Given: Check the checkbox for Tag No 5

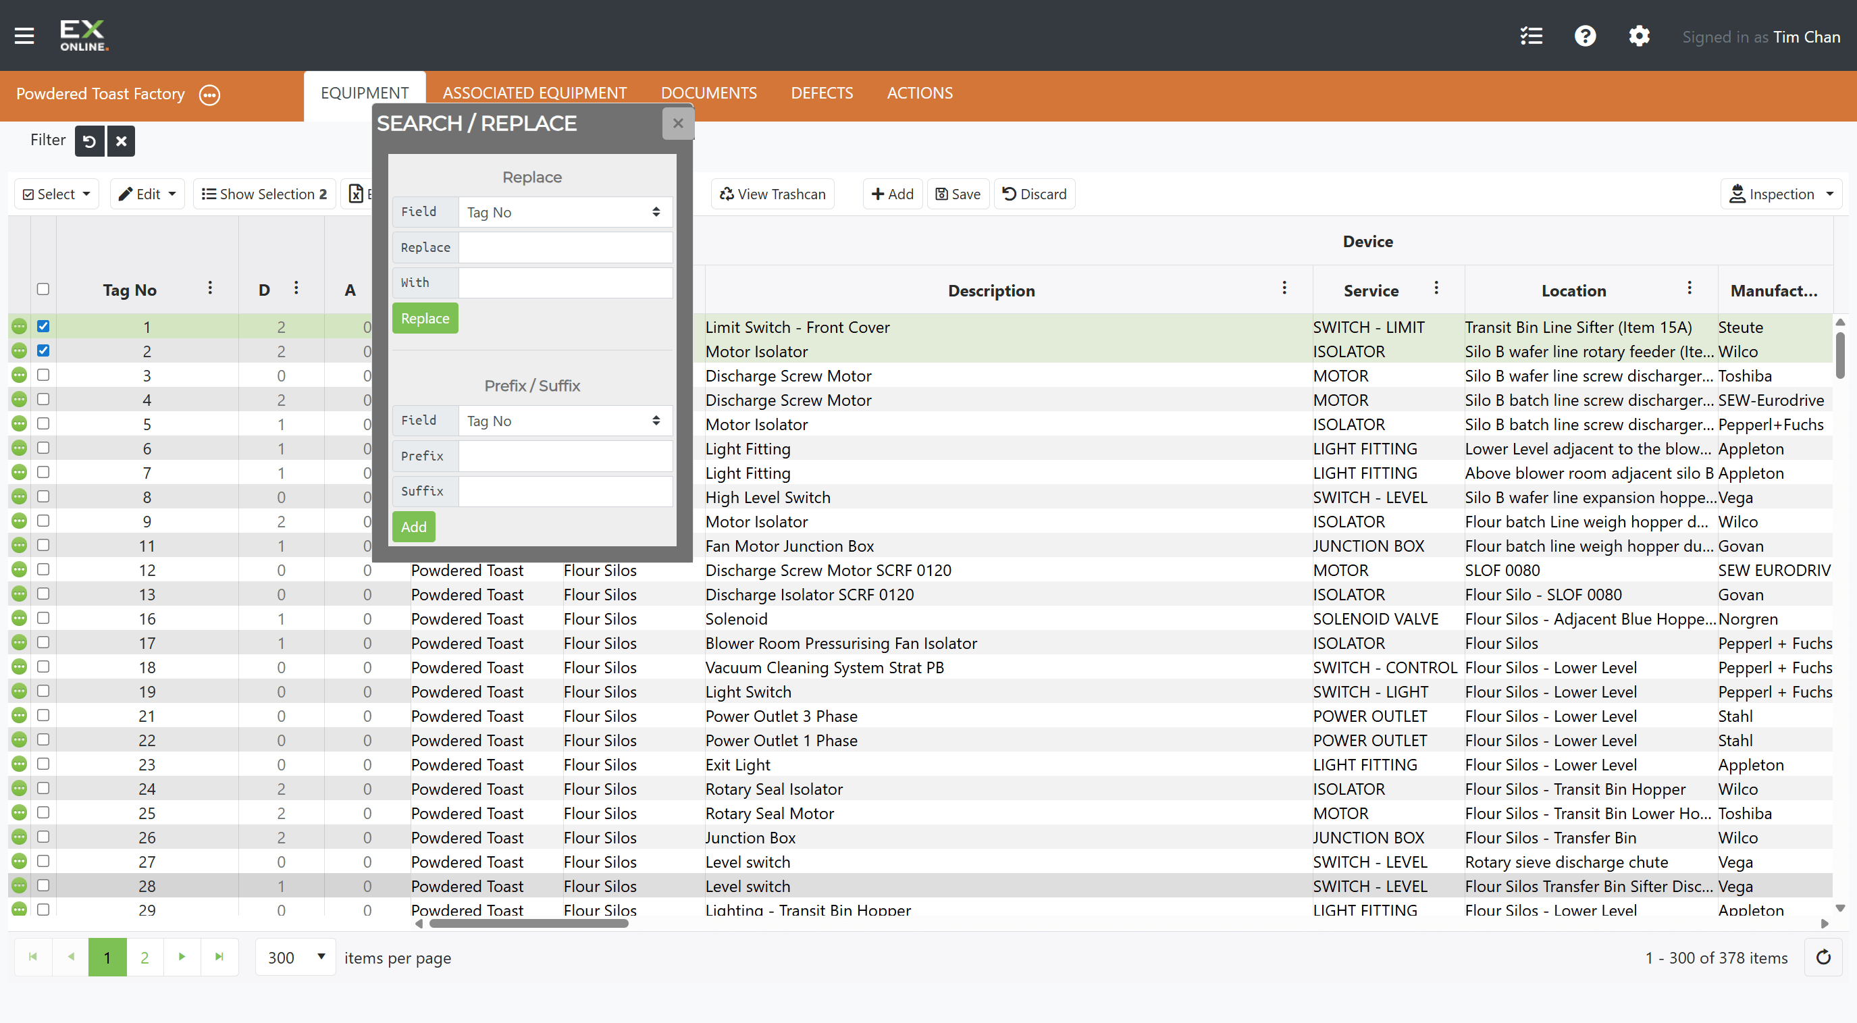Looking at the screenshot, I should (43, 423).
